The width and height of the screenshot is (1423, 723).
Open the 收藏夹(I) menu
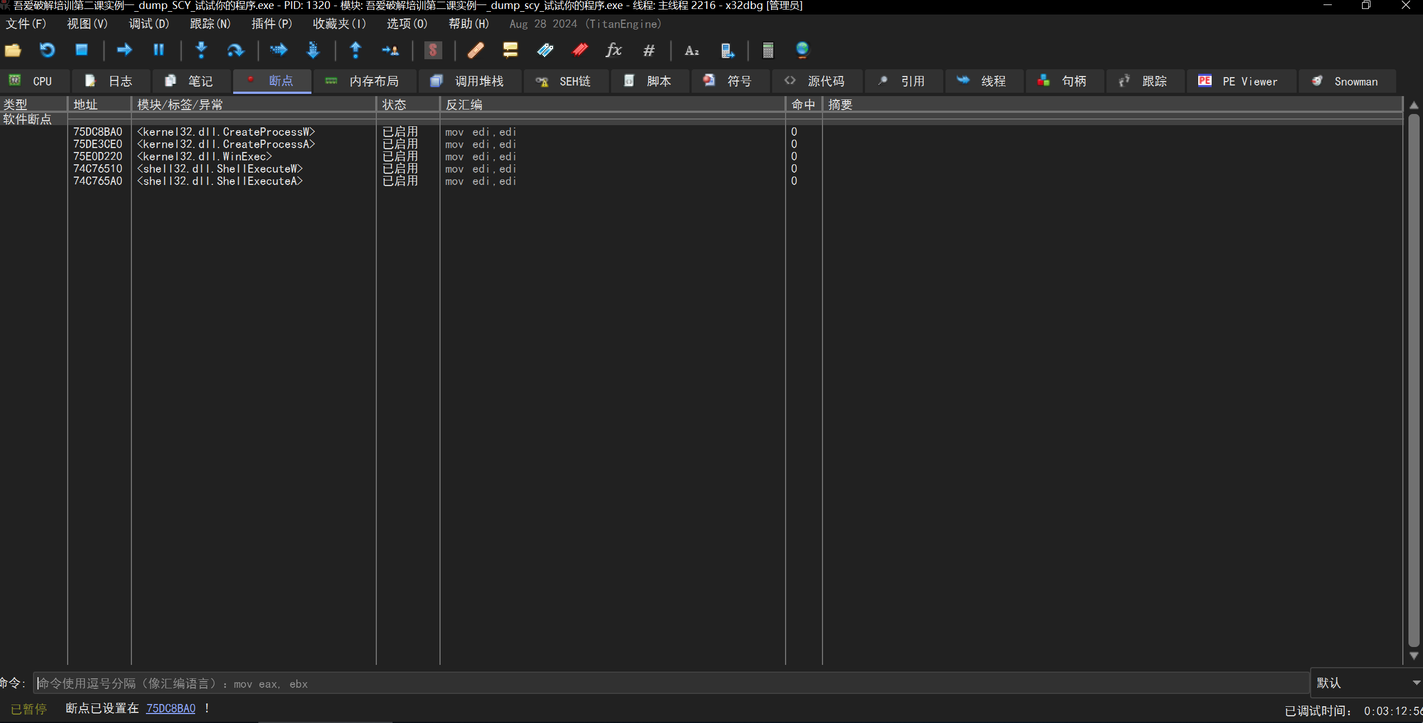tap(339, 23)
